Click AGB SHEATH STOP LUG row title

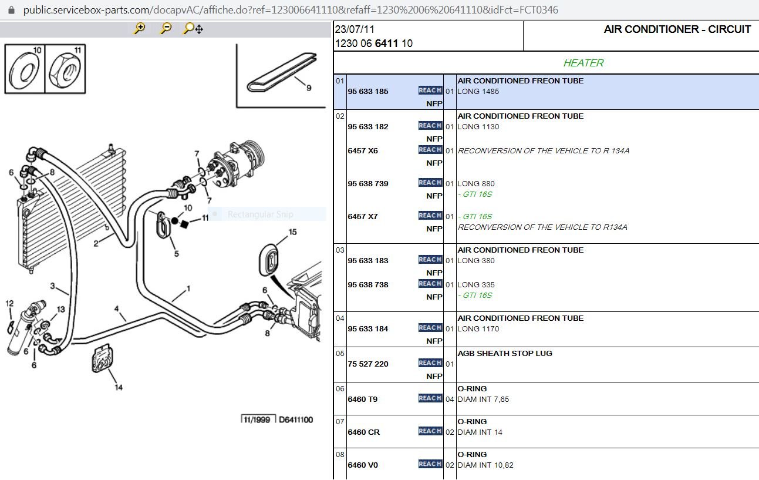(505, 354)
